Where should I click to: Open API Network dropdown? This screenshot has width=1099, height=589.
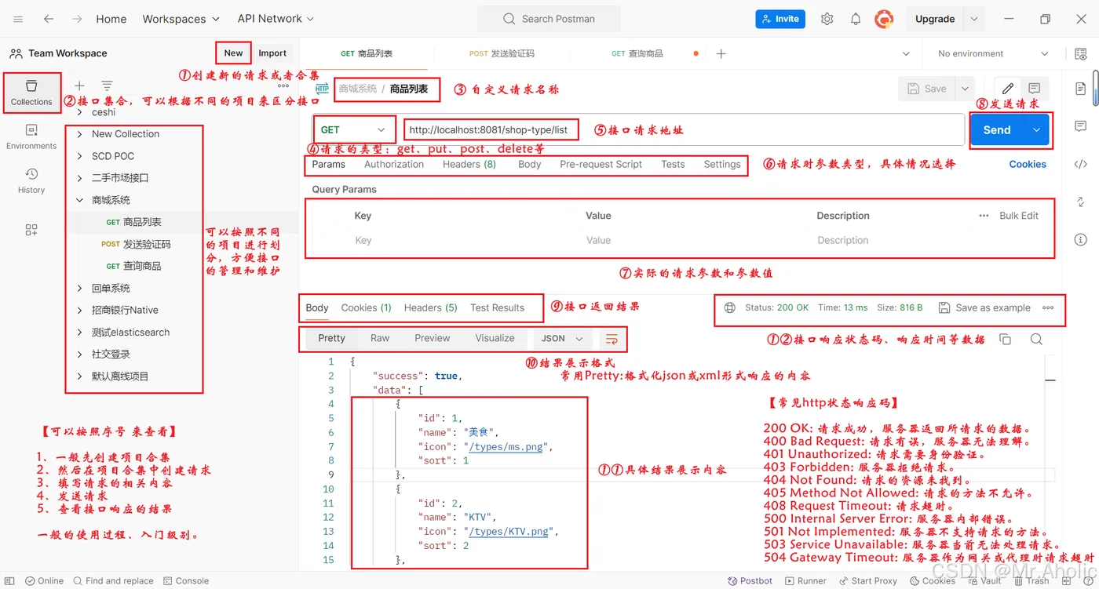point(276,19)
